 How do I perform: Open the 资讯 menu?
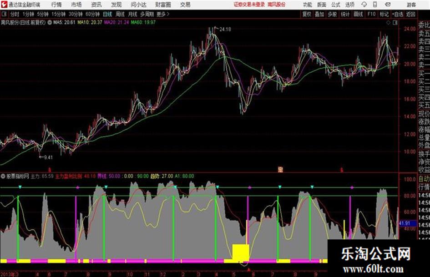pos(96,5)
